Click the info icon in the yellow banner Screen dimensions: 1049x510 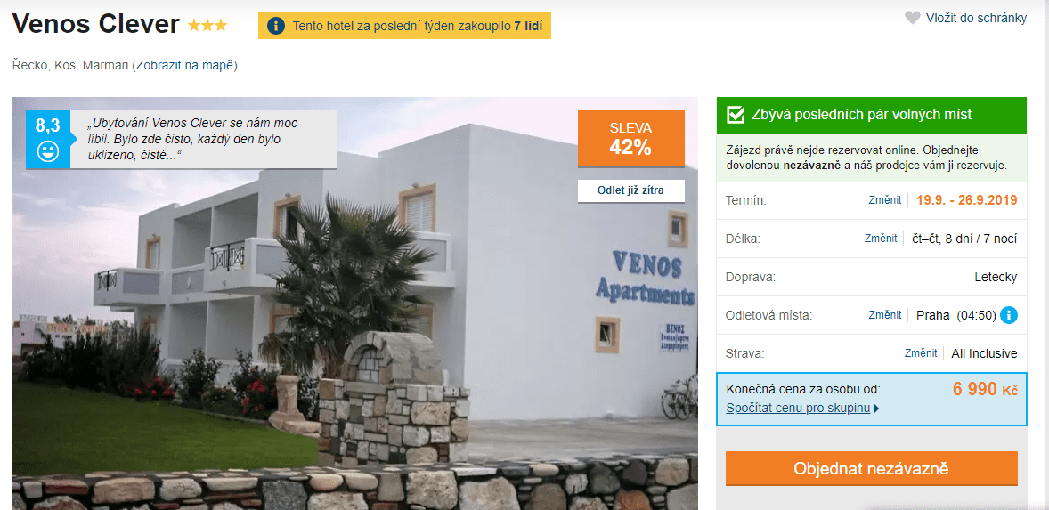276,26
